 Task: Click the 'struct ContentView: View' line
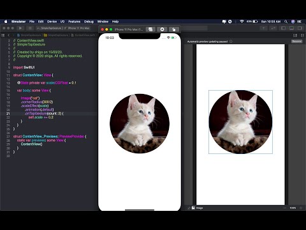tap(33, 75)
